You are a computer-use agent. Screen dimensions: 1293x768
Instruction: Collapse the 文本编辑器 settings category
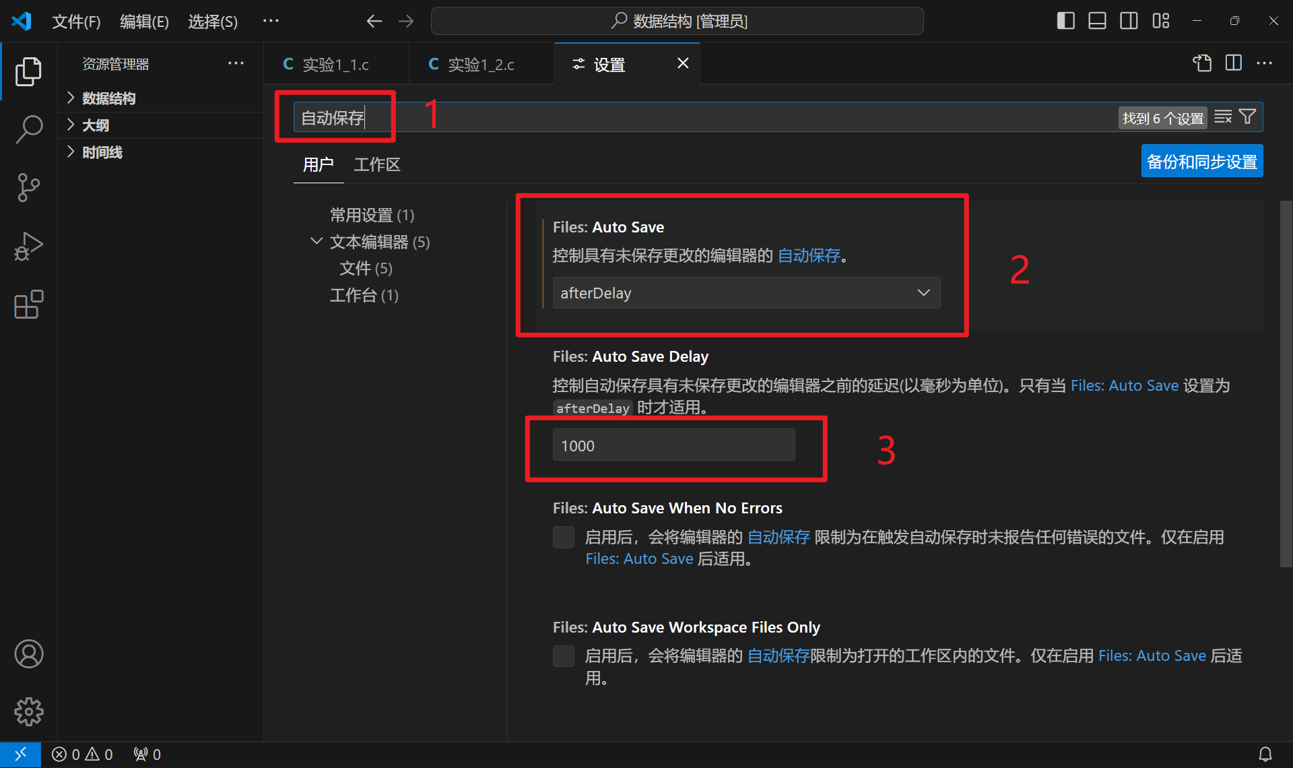(316, 241)
